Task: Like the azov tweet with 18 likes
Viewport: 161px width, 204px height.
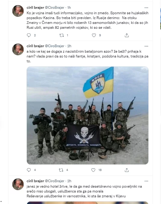Action: click(93, 170)
